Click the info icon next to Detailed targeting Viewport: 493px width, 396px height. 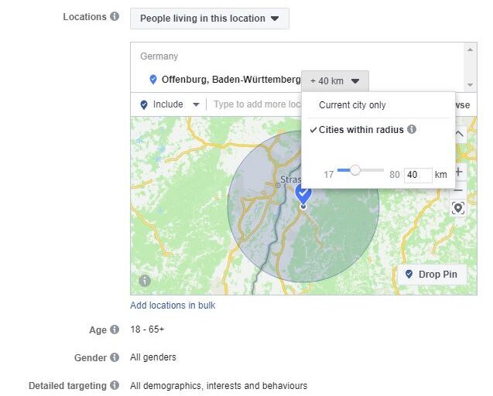115,385
